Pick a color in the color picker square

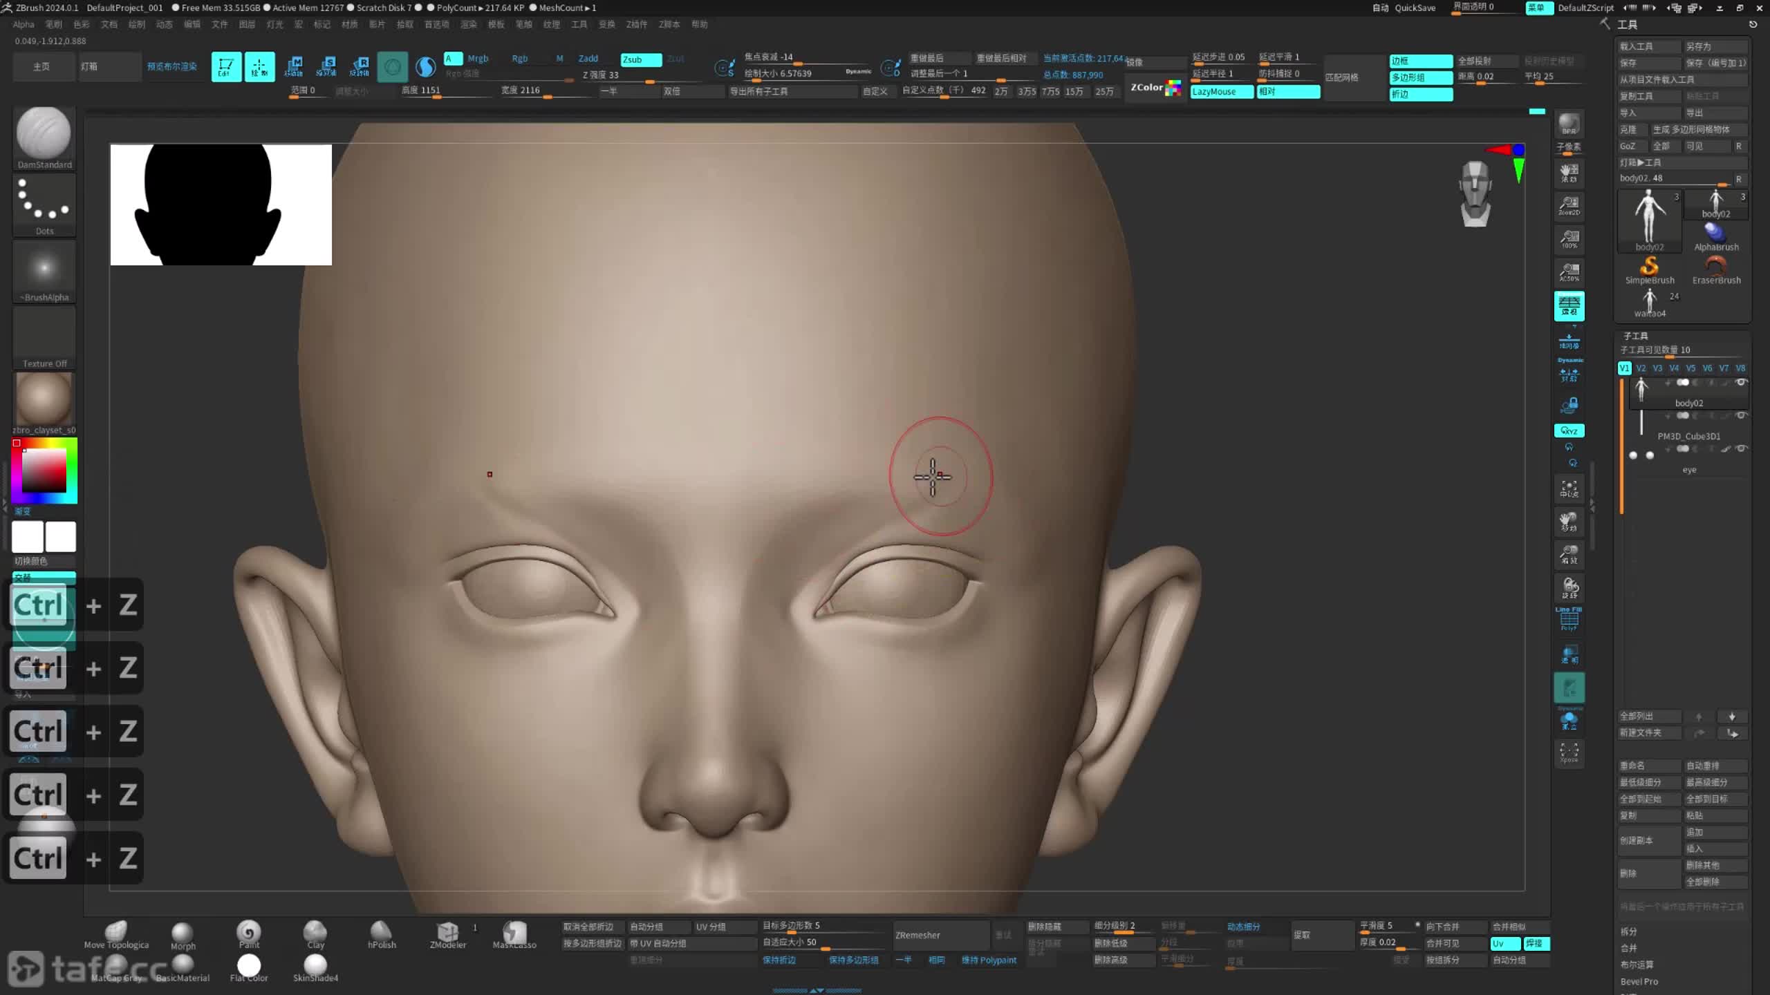point(44,471)
